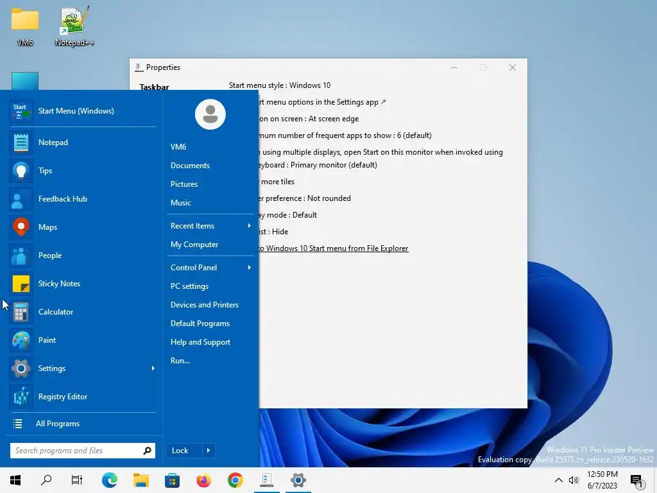Open Notepad++ desktop shortcut

click(74, 26)
